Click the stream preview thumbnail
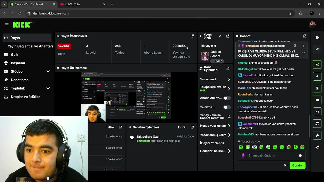Viewport: 324px width, 182px height. point(126,96)
